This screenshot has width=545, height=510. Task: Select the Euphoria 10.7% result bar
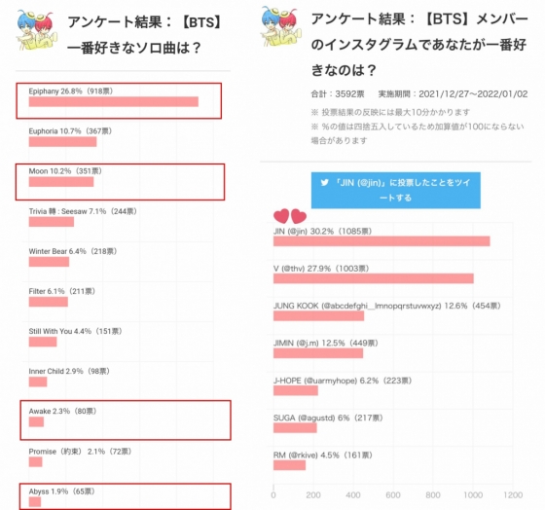coord(62,141)
